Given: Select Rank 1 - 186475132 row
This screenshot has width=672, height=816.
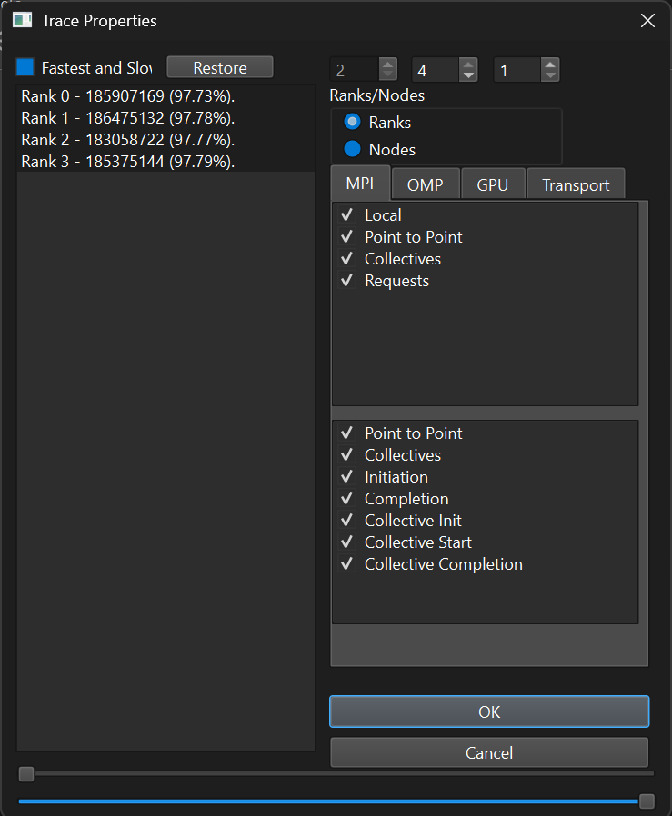Looking at the screenshot, I should (x=165, y=118).
